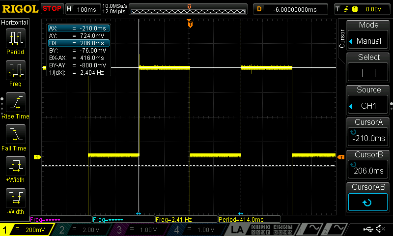Click the trigger level 0.00V display

click(x=373, y=9)
